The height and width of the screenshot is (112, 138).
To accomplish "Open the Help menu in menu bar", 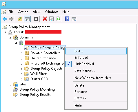I will pos(66,12).
